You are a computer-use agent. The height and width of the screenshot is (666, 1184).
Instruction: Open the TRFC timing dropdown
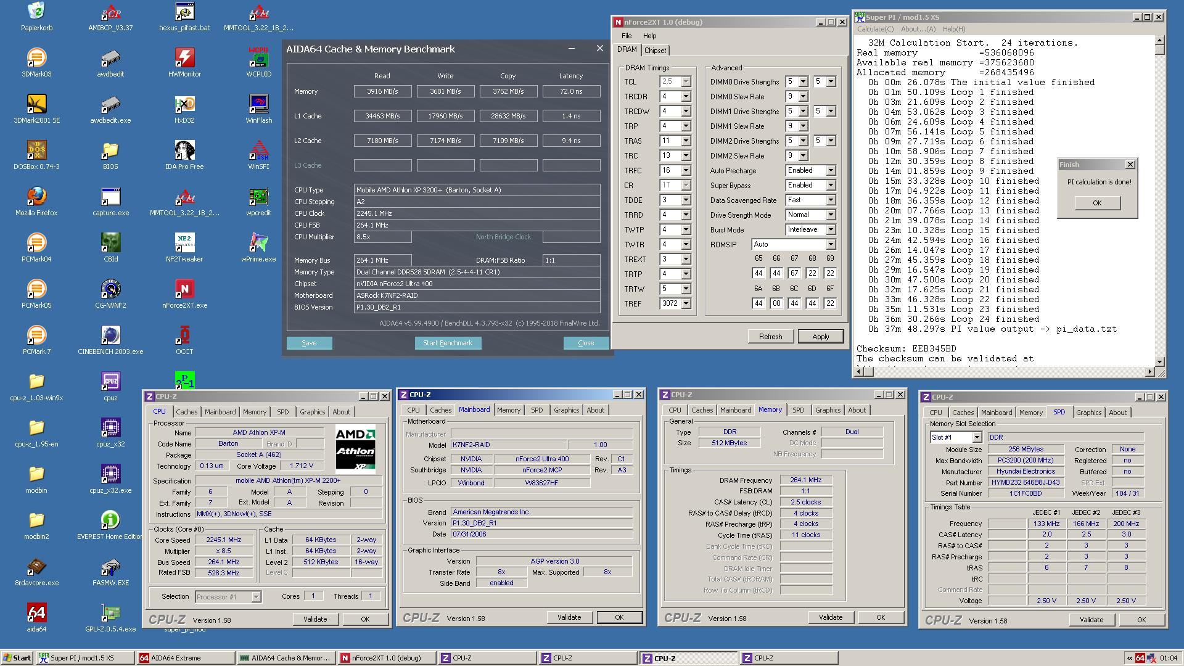pos(685,171)
